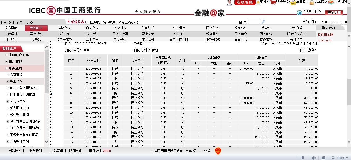Collapse the 账务查询 tree node
The width and height of the screenshot is (351, 160).
[7, 68]
